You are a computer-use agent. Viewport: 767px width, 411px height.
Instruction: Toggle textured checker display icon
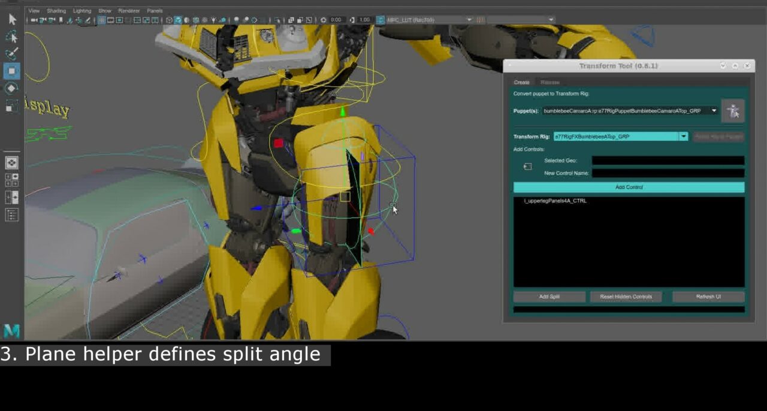pos(204,20)
